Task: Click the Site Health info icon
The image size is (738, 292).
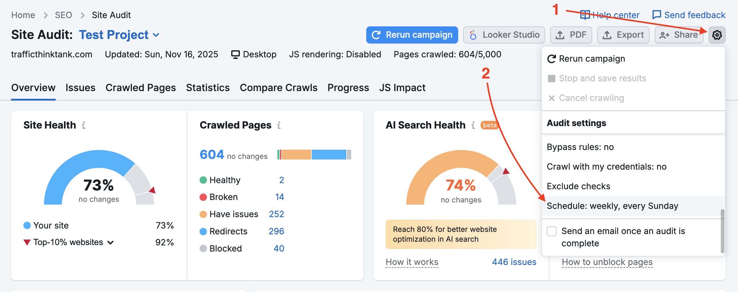Action: (83, 125)
